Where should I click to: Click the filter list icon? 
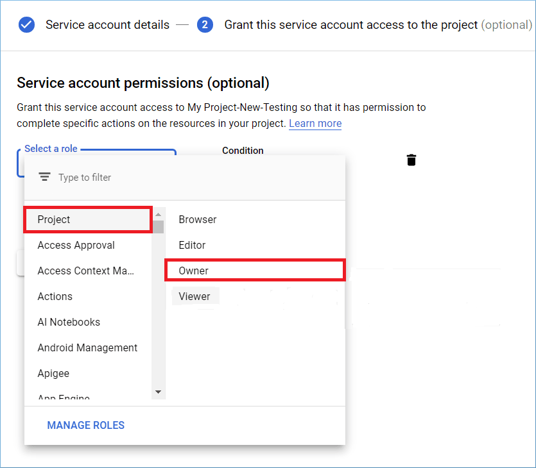click(x=44, y=177)
